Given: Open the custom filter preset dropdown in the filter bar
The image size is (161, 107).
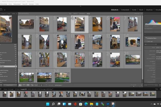Looking at the screenshot, I should tap(137, 14).
